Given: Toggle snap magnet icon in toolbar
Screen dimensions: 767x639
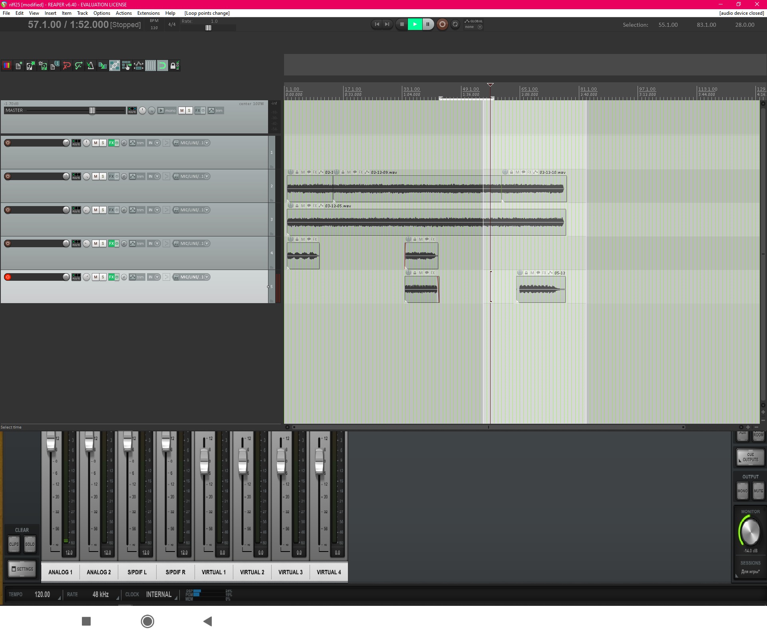Looking at the screenshot, I should [163, 66].
